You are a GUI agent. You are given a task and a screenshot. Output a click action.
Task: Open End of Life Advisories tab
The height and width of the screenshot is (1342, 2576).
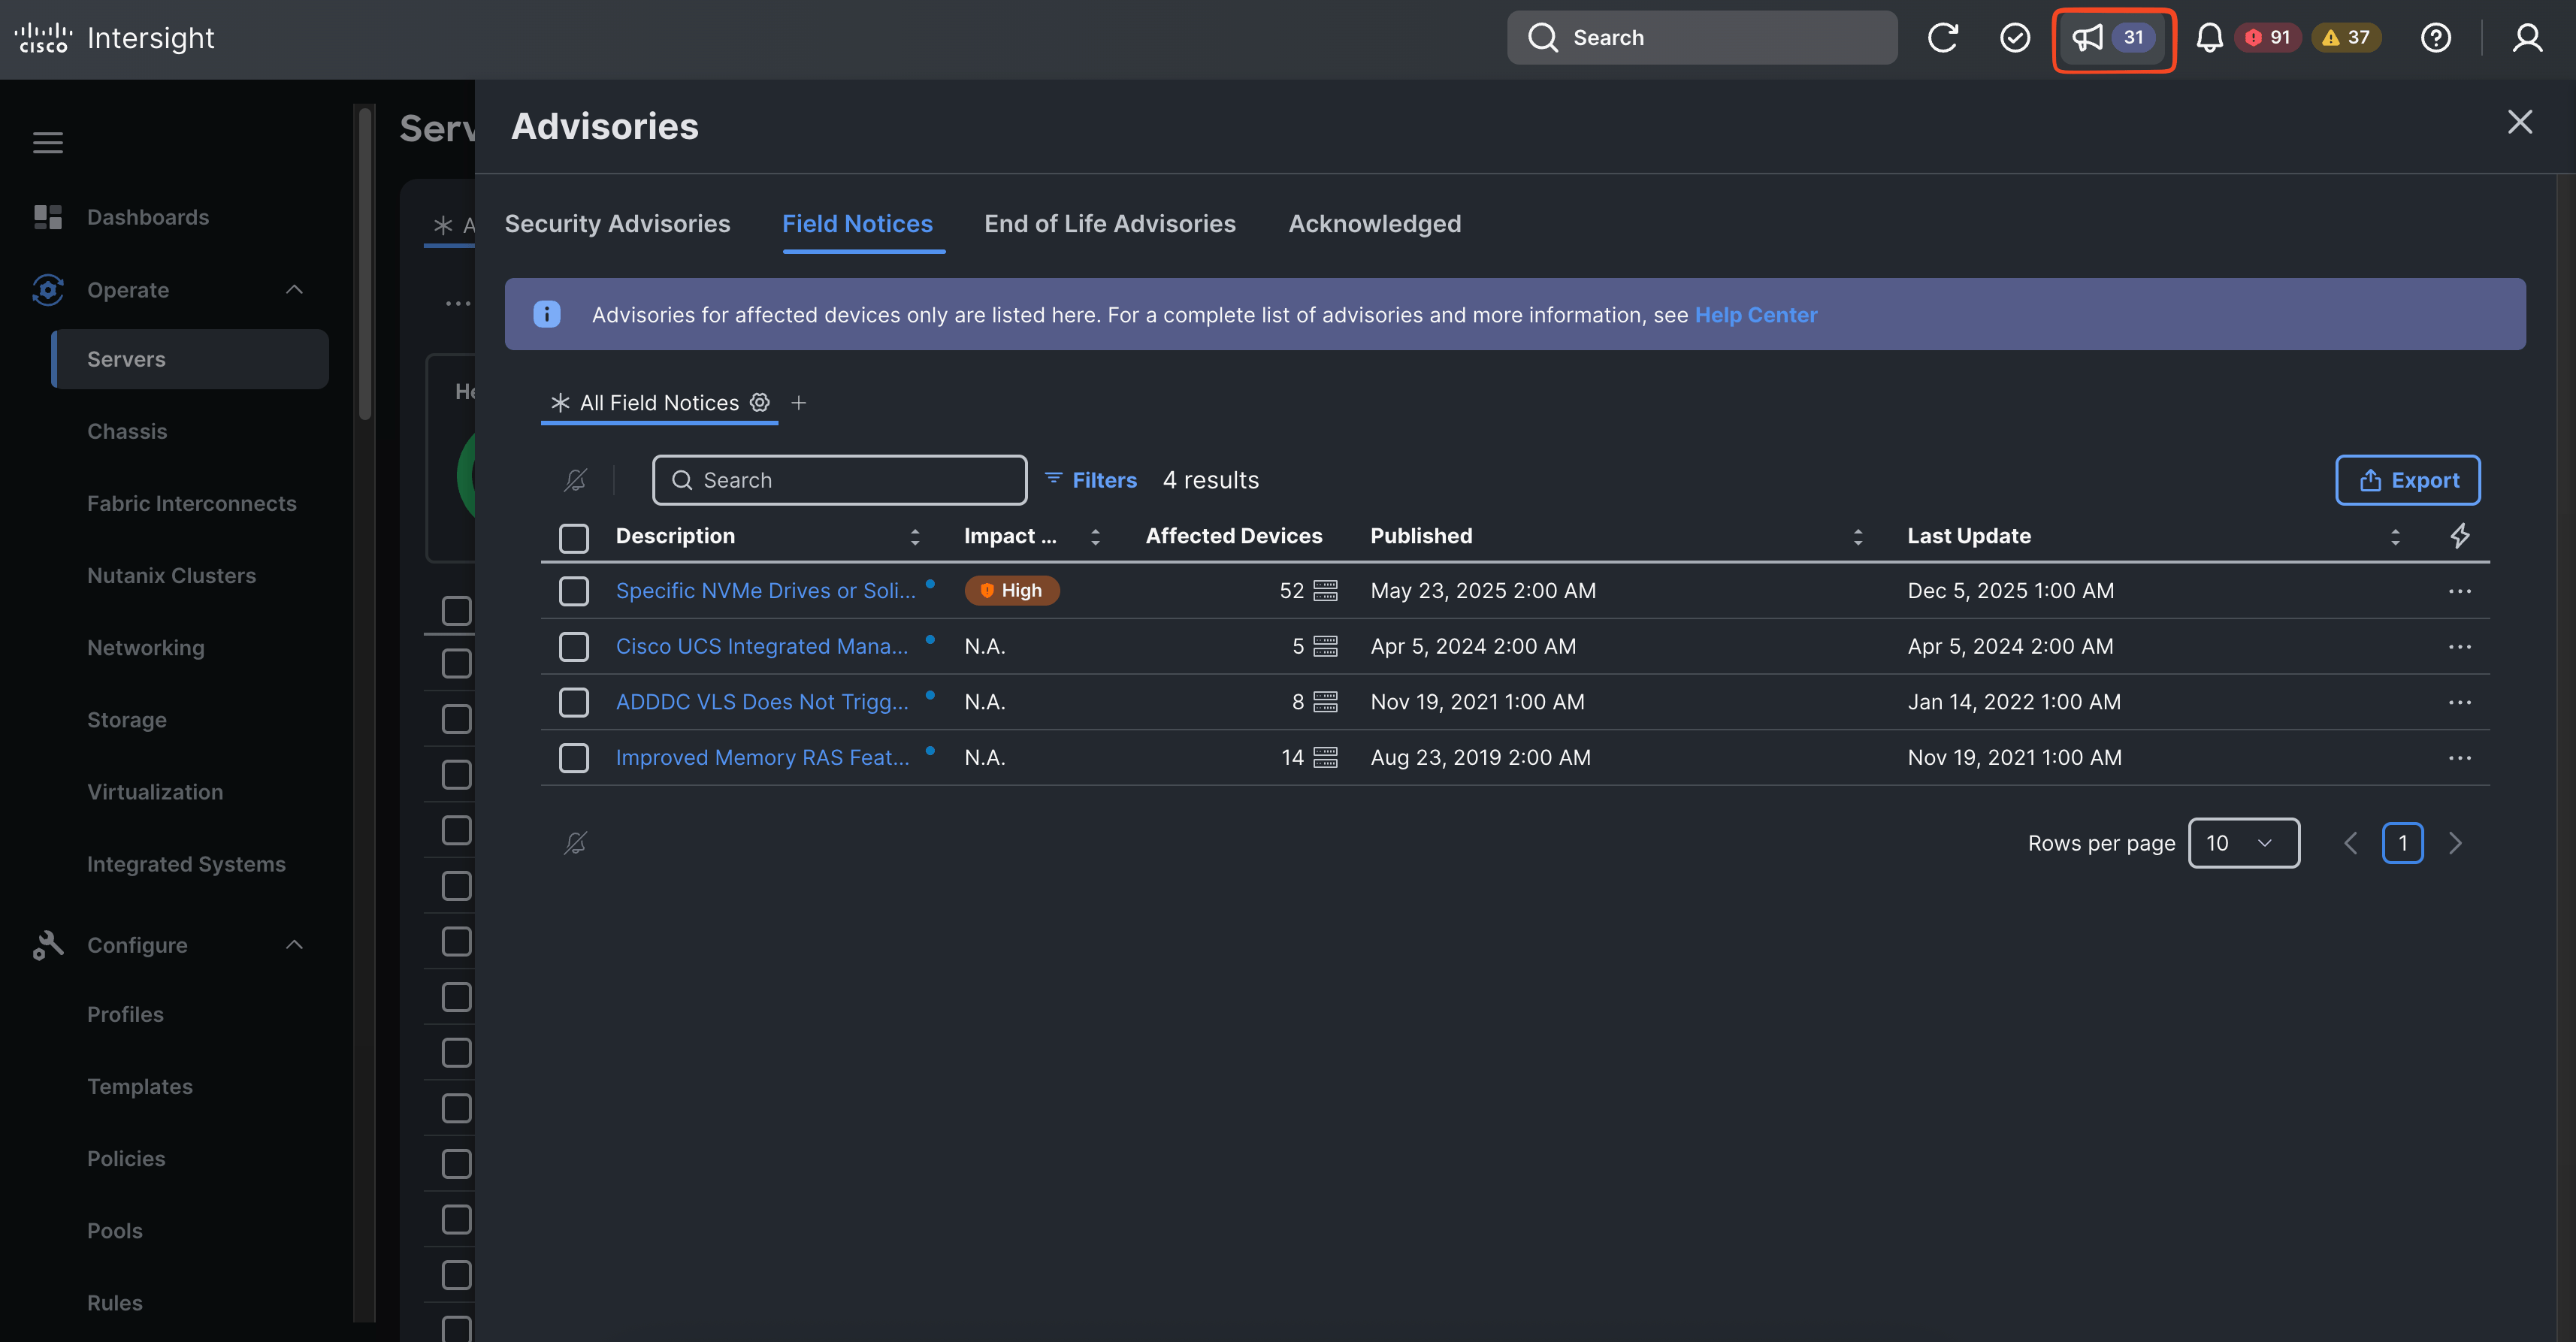click(x=1109, y=224)
